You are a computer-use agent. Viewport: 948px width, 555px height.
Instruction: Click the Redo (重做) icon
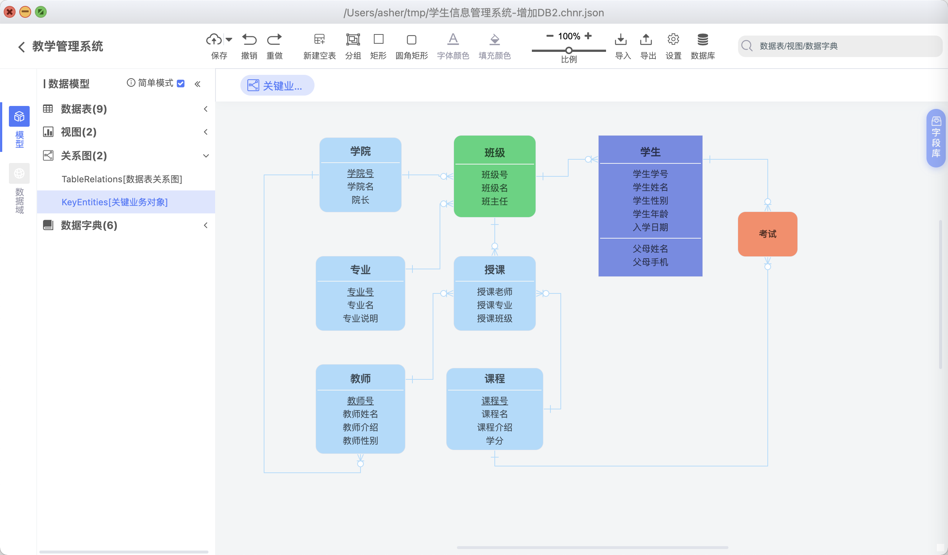point(274,39)
